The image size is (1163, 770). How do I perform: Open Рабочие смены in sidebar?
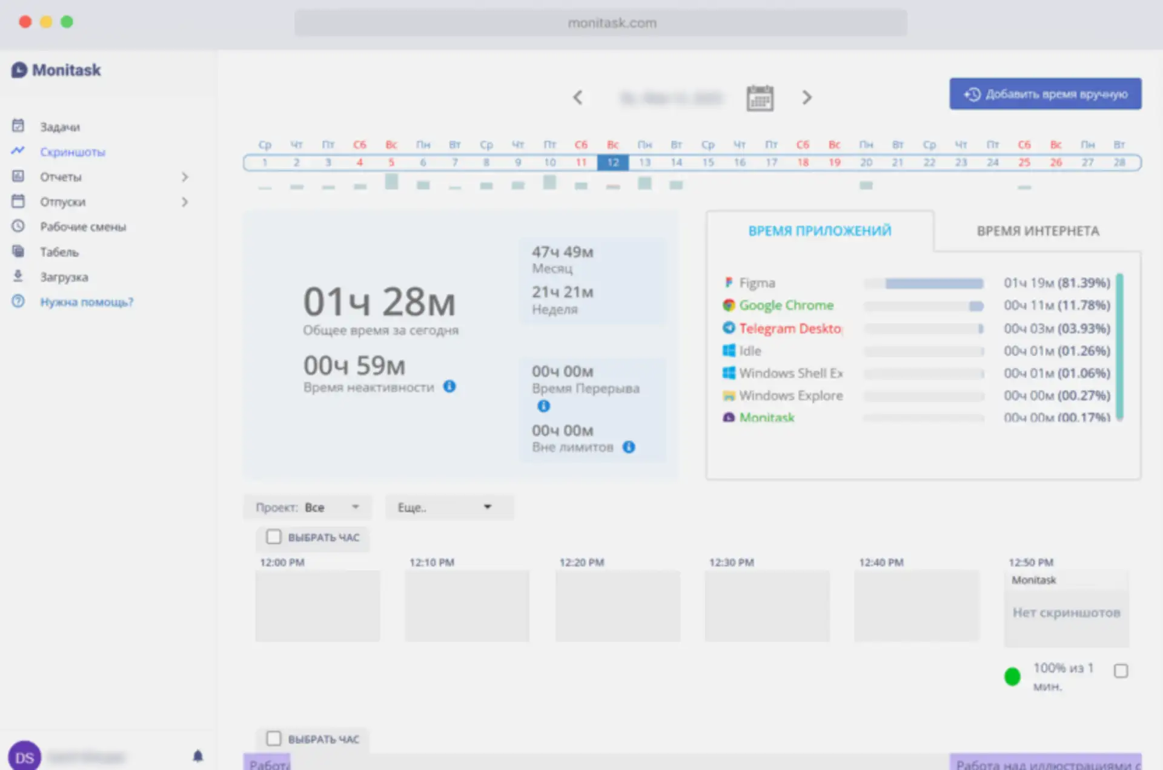coord(83,227)
